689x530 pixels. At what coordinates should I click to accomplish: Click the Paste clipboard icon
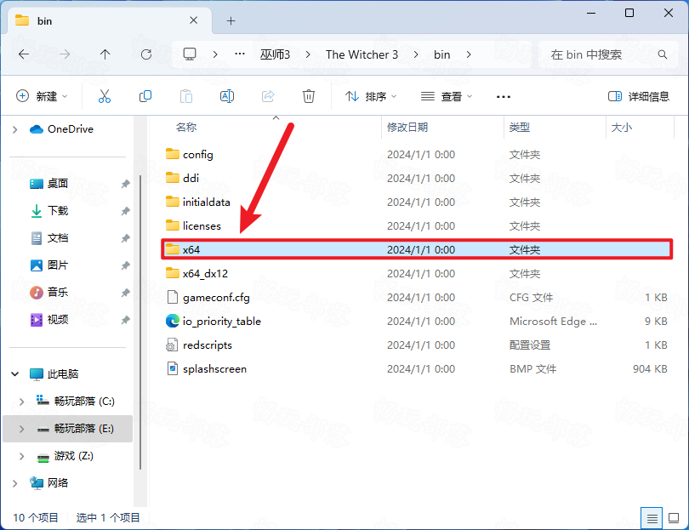[186, 96]
